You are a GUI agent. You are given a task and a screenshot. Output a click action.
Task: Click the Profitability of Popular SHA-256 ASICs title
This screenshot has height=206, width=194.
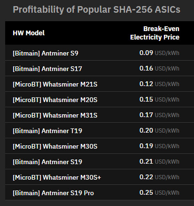pyautogui.click(x=96, y=9)
